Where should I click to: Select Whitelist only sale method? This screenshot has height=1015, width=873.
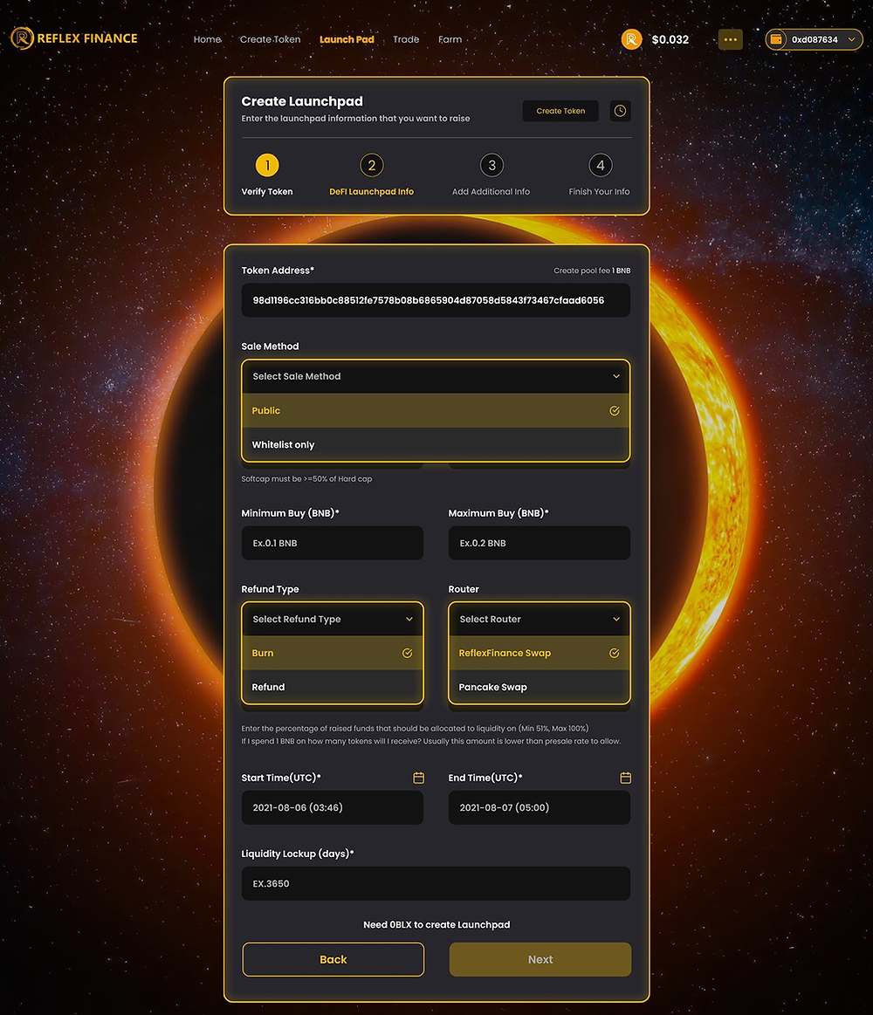(436, 445)
